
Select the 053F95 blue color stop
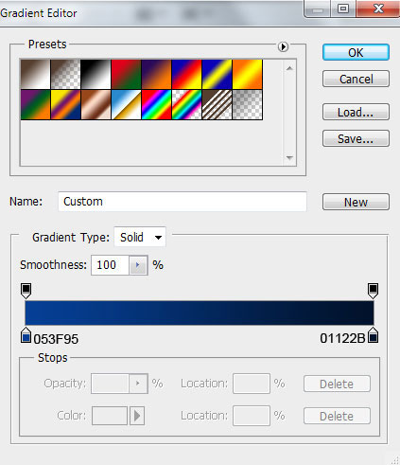click(x=26, y=335)
